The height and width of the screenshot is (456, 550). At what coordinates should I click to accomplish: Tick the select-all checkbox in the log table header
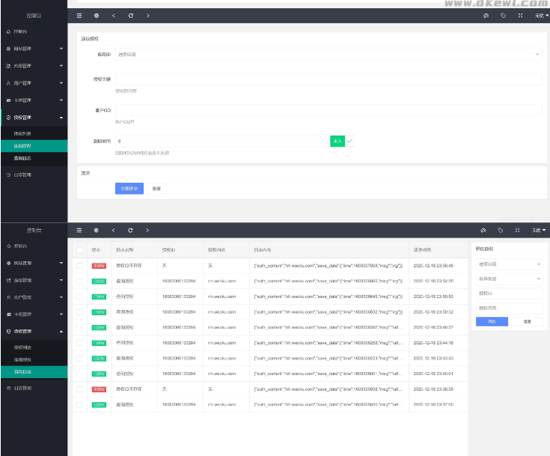tap(80, 249)
